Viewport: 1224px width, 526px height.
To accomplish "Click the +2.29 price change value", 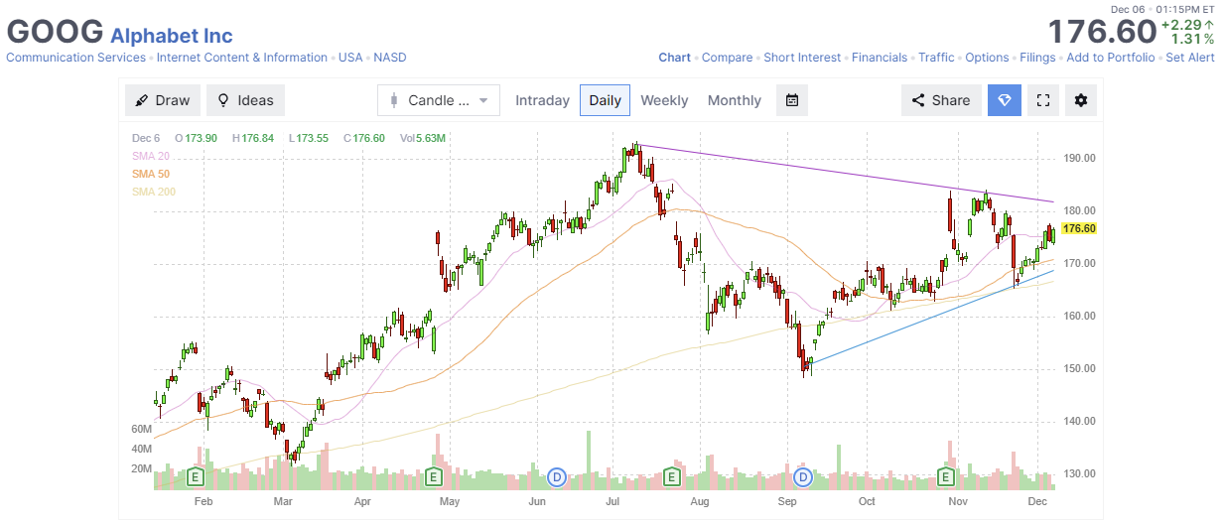I will (1187, 23).
